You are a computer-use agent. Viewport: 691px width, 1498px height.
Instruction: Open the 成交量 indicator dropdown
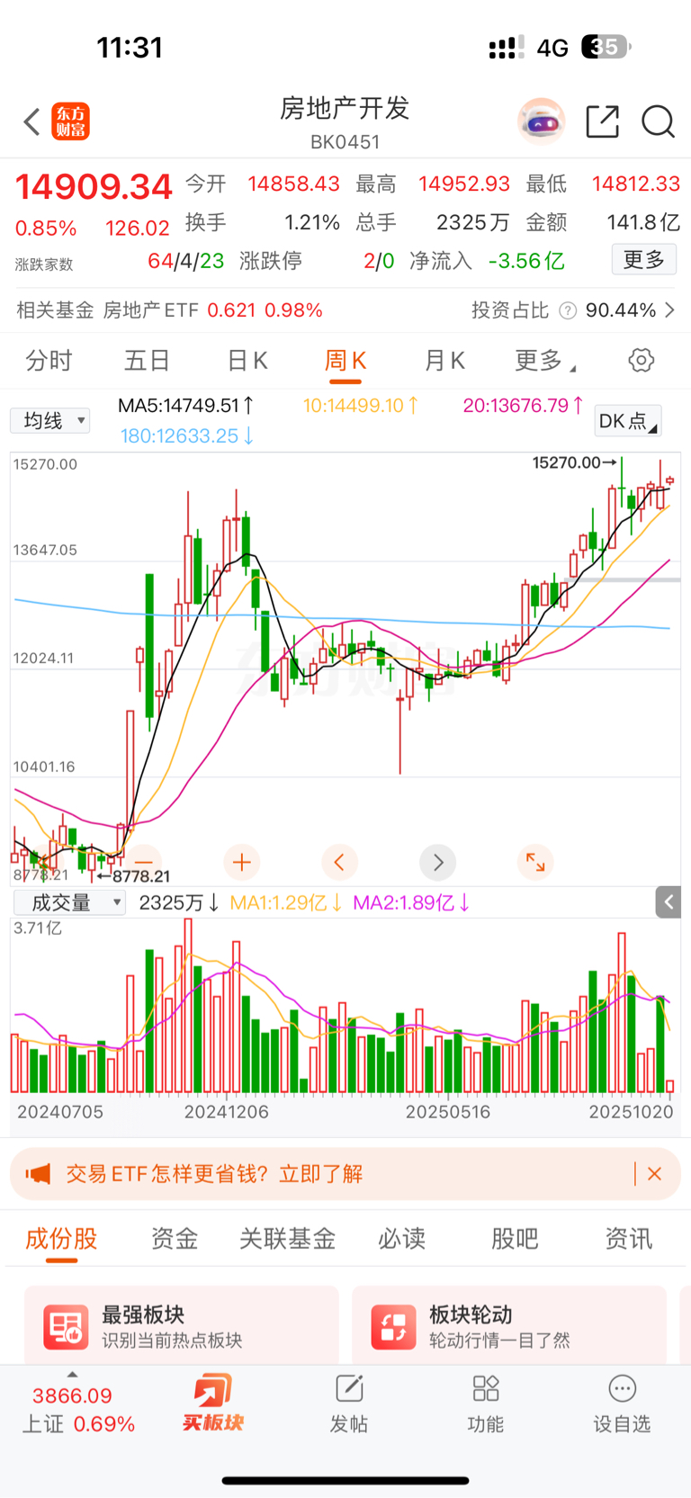pyautogui.click(x=69, y=902)
